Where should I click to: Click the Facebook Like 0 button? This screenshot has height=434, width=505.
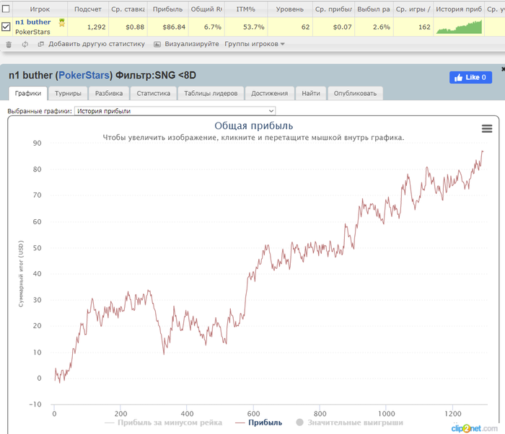[470, 77]
